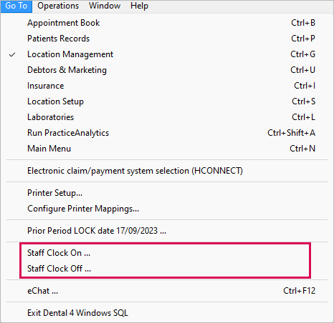The width and height of the screenshot is (334, 323).
Task: Exit Dental 4 Windows SQL
Action: pos(167,313)
